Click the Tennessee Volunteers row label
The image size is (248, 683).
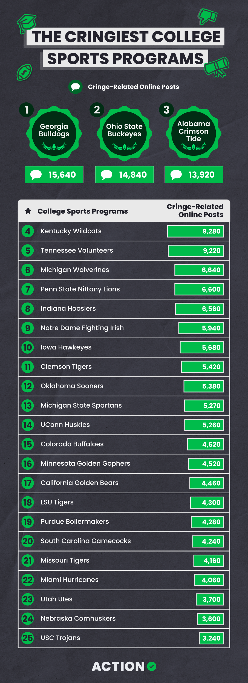[x=77, y=250]
